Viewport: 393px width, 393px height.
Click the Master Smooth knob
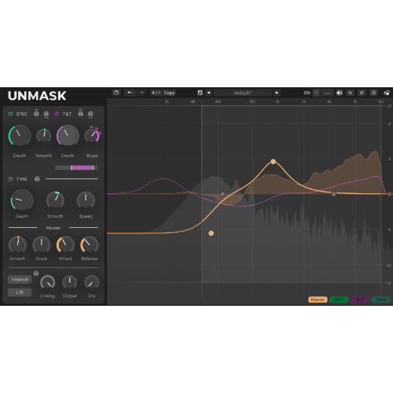coord(17,245)
